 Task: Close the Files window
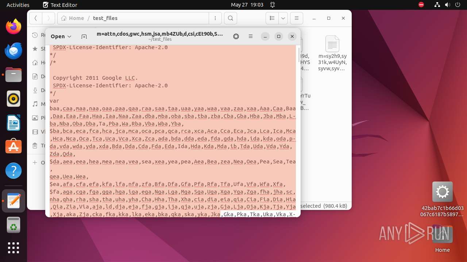click(x=343, y=18)
